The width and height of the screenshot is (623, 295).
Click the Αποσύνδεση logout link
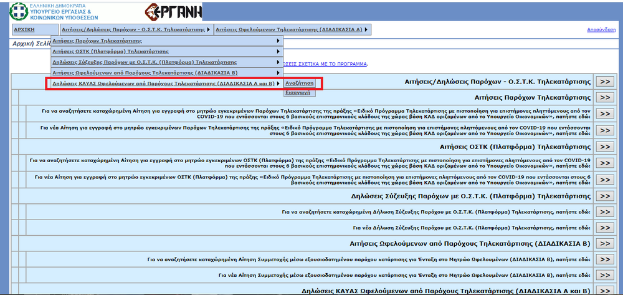[602, 29]
